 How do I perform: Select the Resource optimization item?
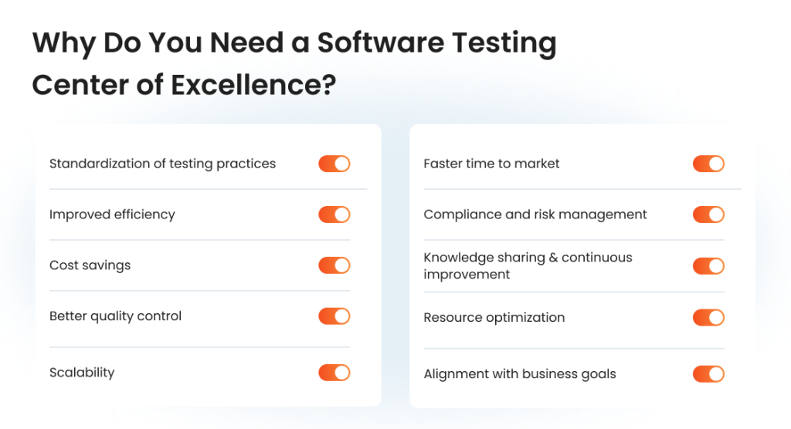click(x=494, y=318)
